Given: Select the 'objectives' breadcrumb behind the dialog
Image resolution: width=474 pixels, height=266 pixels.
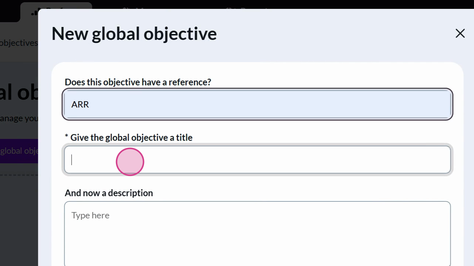Looking at the screenshot, I should (x=19, y=43).
